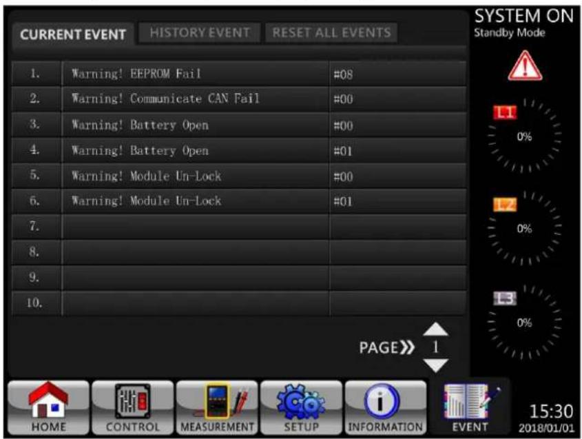Screen dimensions: 582x439
Task: Select event row 6 Module Un-Lock
Action: click(x=239, y=201)
